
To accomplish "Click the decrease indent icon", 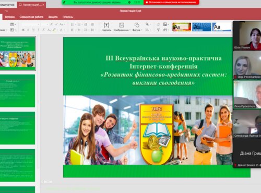I will [x=86, y=25].
